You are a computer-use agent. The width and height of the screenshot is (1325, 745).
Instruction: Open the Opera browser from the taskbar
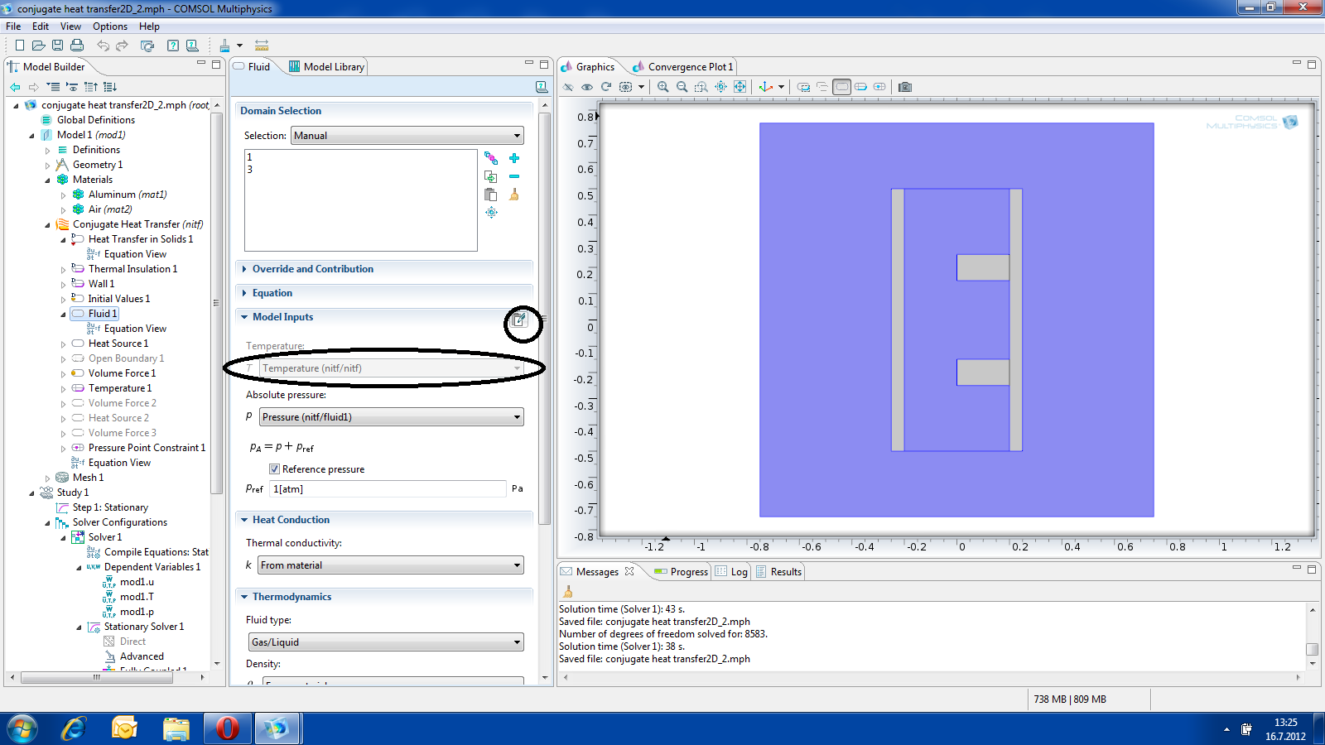tap(227, 728)
